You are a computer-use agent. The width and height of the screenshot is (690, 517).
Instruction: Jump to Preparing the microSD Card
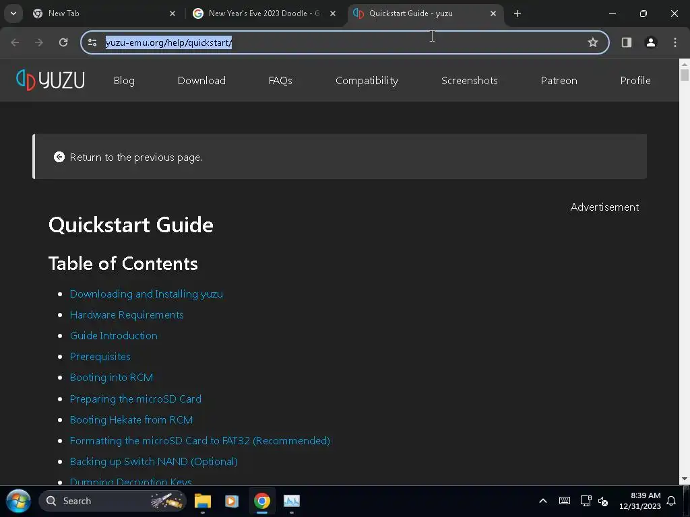pyautogui.click(x=135, y=399)
